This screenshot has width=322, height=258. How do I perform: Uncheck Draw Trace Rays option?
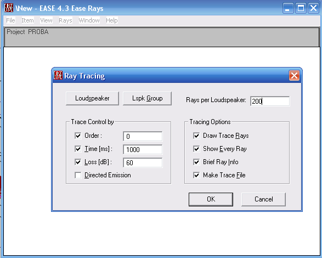click(x=196, y=136)
